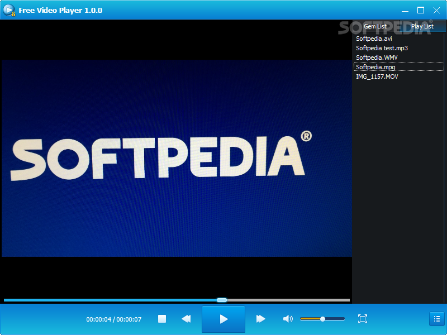The width and height of the screenshot is (447, 335).
Task: Switch to the Gem List tab
Action: coord(375,26)
